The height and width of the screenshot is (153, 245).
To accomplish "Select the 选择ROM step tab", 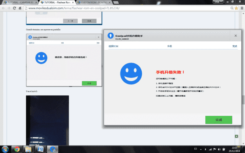I will pyautogui.click(x=113, y=46).
